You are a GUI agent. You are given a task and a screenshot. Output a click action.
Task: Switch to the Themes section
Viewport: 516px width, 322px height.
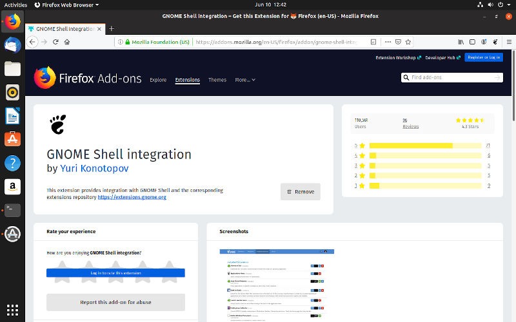[217, 80]
